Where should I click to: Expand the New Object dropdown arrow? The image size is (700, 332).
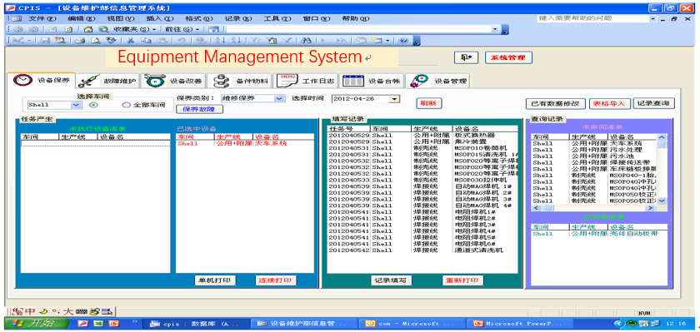(x=387, y=41)
